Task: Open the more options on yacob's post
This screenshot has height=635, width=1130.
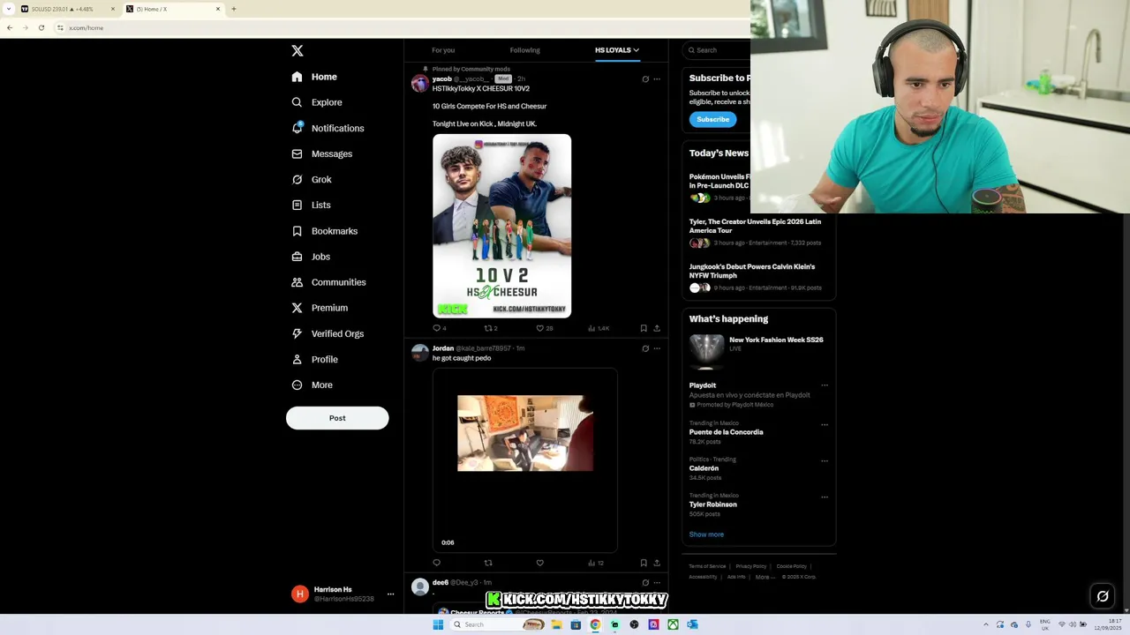Action: 657,79
